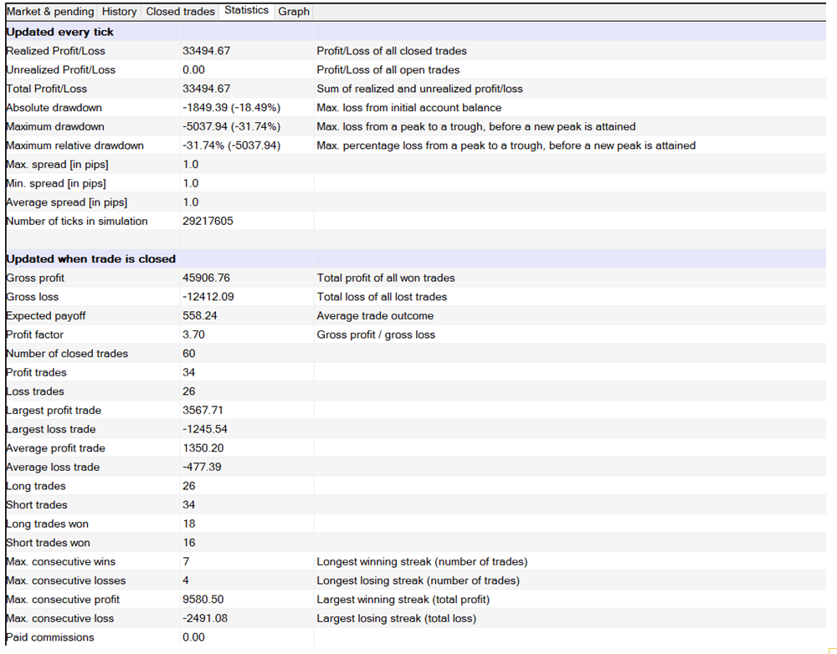Click the 'Updated every tick' section header
837x654 pixels.
coord(60,32)
